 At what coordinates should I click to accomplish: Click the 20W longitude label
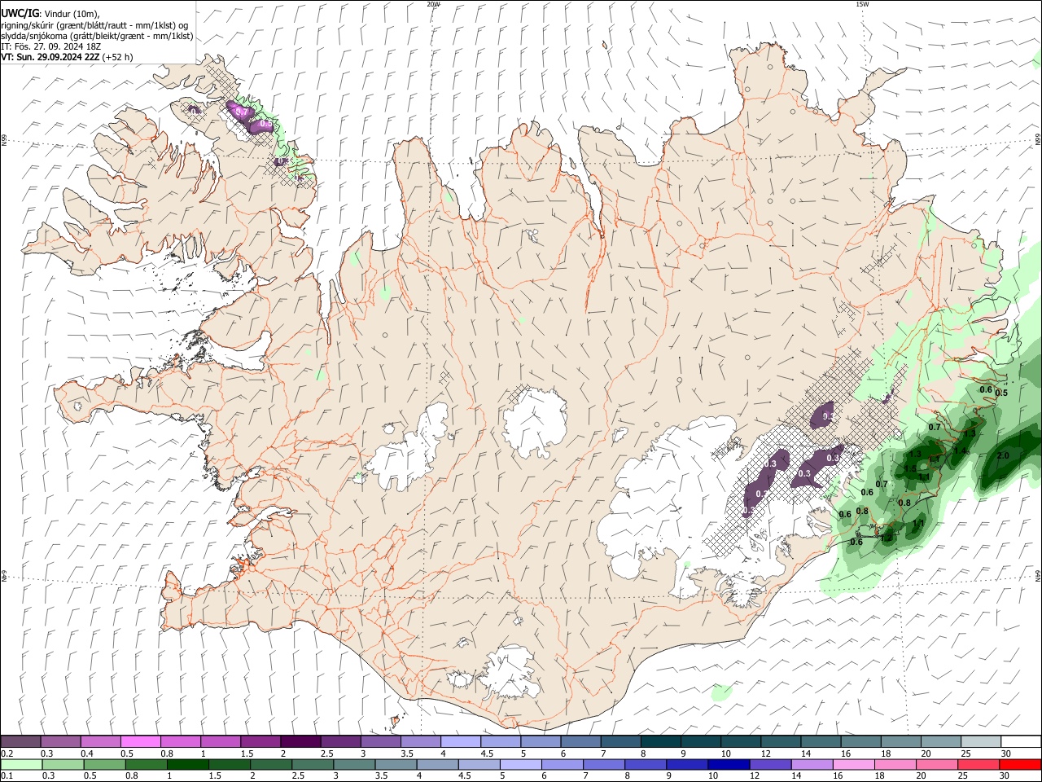[x=433, y=4]
